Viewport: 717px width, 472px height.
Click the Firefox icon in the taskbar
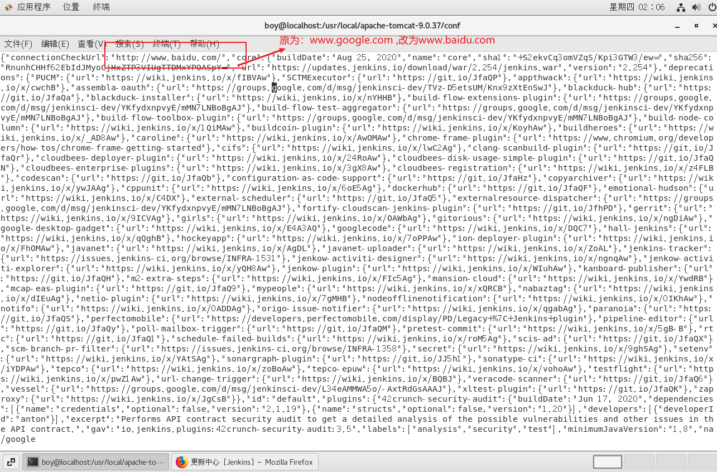181,462
